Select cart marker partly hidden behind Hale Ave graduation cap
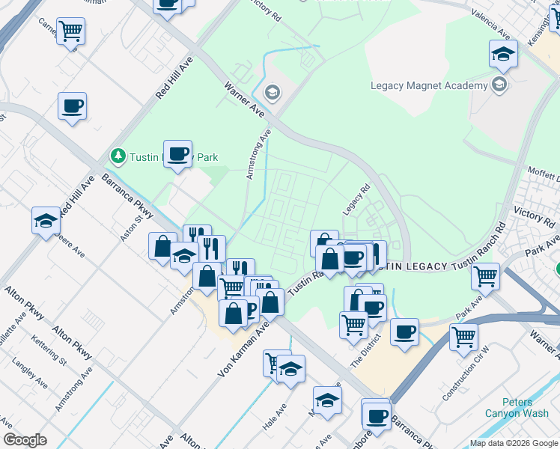The height and width of the screenshot is (449, 560). pos(270,362)
